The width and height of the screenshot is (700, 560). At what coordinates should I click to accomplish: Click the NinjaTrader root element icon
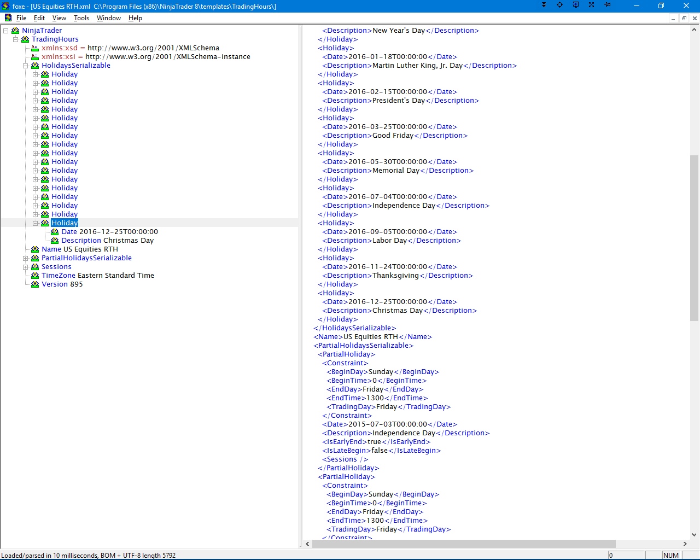[x=15, y=31]
